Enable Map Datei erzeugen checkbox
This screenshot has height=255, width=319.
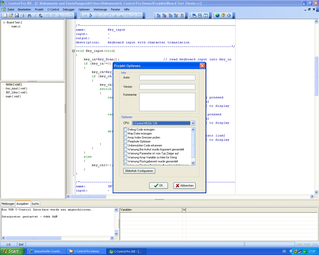point(125,133)
